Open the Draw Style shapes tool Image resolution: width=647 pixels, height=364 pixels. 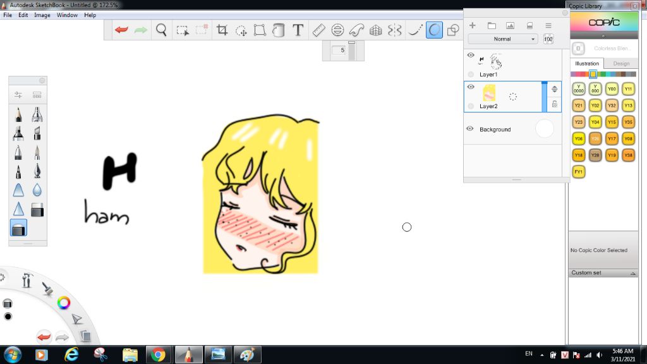click(453, 30)
